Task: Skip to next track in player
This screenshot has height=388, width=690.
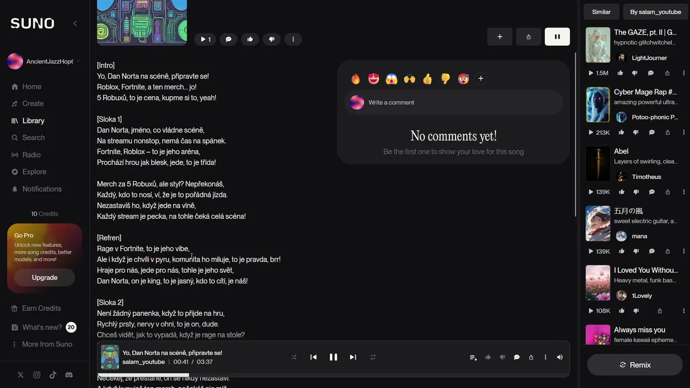Action: point(353,357)
